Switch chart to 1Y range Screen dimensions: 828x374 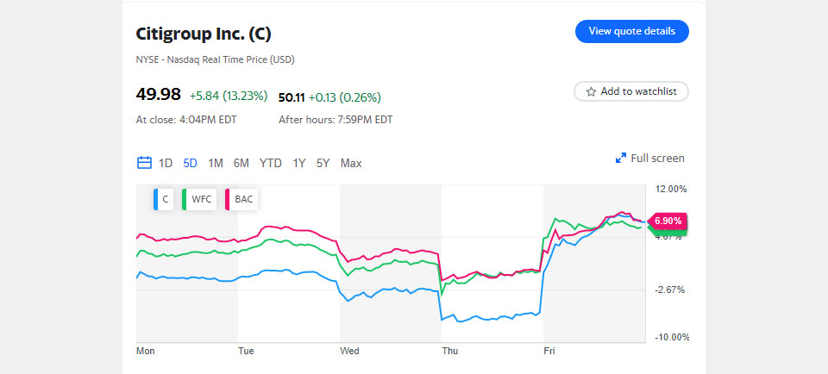299,163
